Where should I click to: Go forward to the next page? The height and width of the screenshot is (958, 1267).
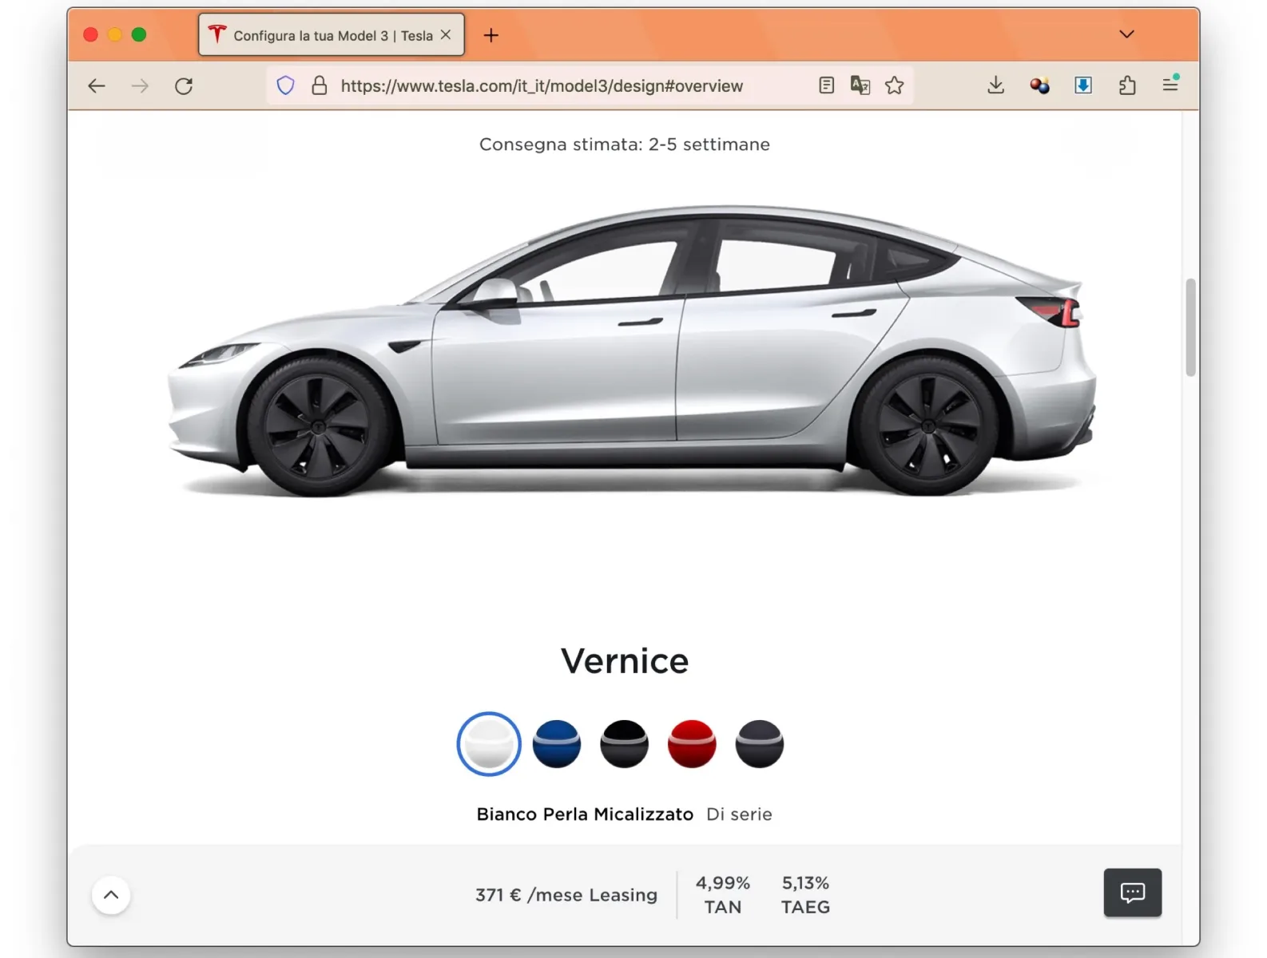(140, 85)
